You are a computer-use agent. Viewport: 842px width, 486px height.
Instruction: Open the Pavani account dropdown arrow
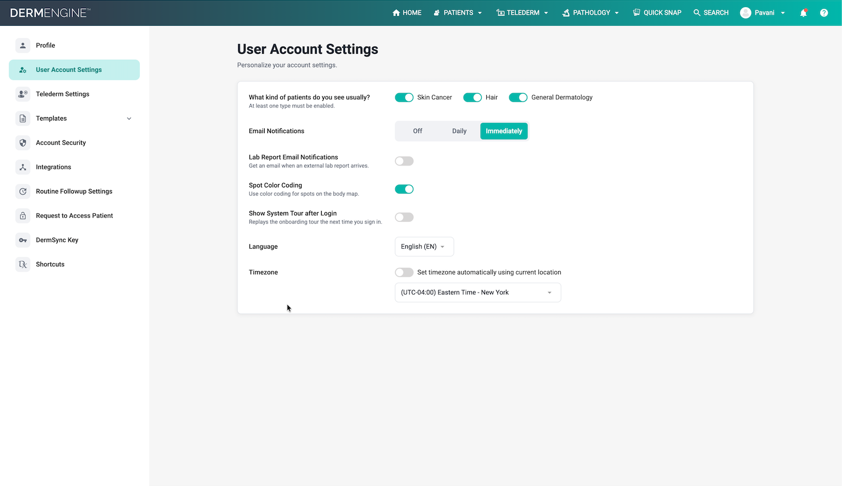(783, 13)
